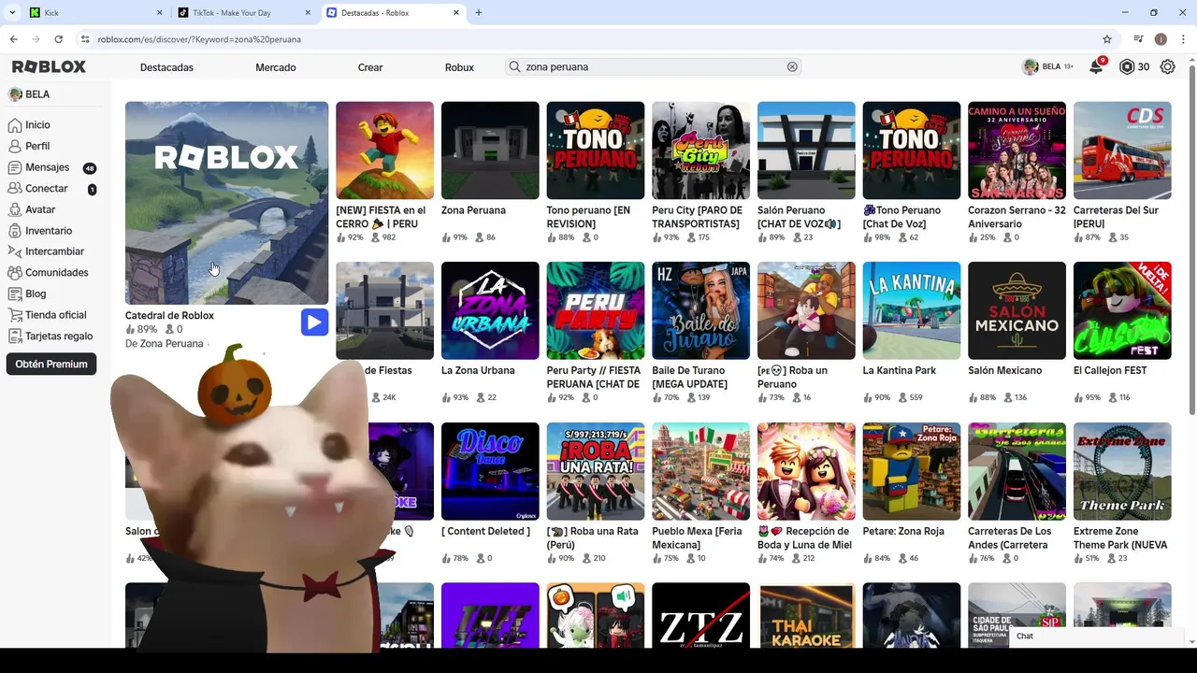The height and width of the screenshot is (673, 1197).
Task: Open Pueblo Mexa thumbnail
Action: coord(701,471)
